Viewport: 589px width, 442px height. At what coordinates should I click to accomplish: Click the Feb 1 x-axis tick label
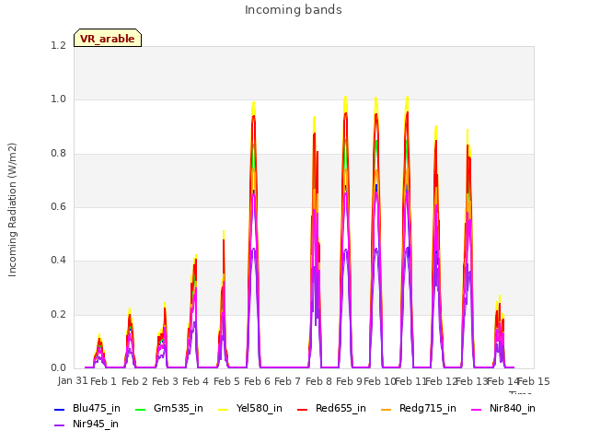[x=103, y=381]
